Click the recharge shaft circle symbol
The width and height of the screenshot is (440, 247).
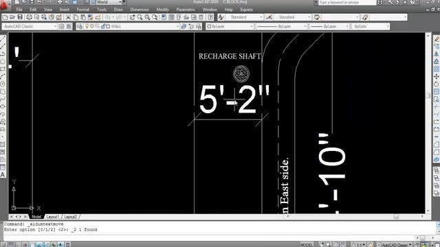click(x=241, y=73)
